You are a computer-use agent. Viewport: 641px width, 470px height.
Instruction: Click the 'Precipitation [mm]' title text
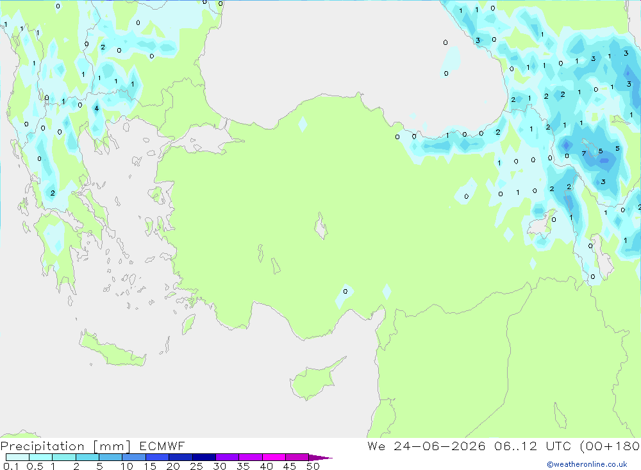pyautogui.click(x=65, y=446)
